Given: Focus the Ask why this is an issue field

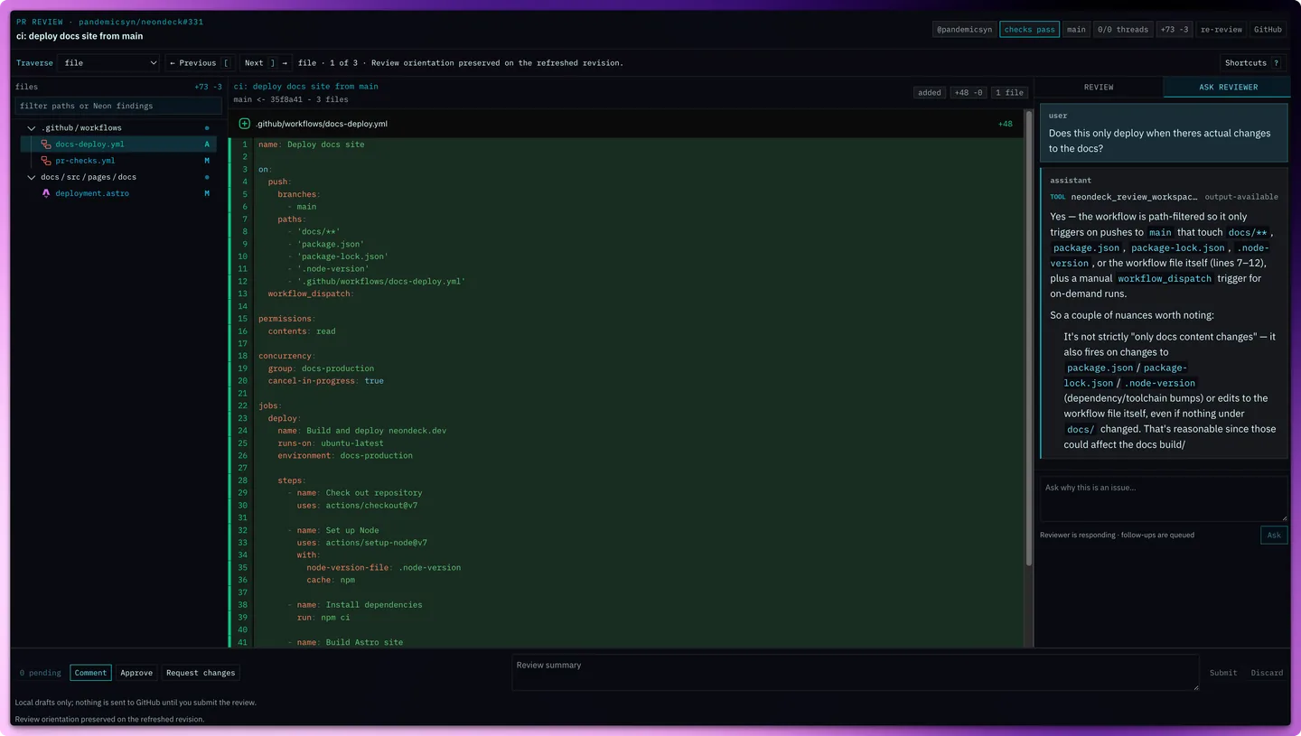Looking at the screenshot, I should 1164,499.
